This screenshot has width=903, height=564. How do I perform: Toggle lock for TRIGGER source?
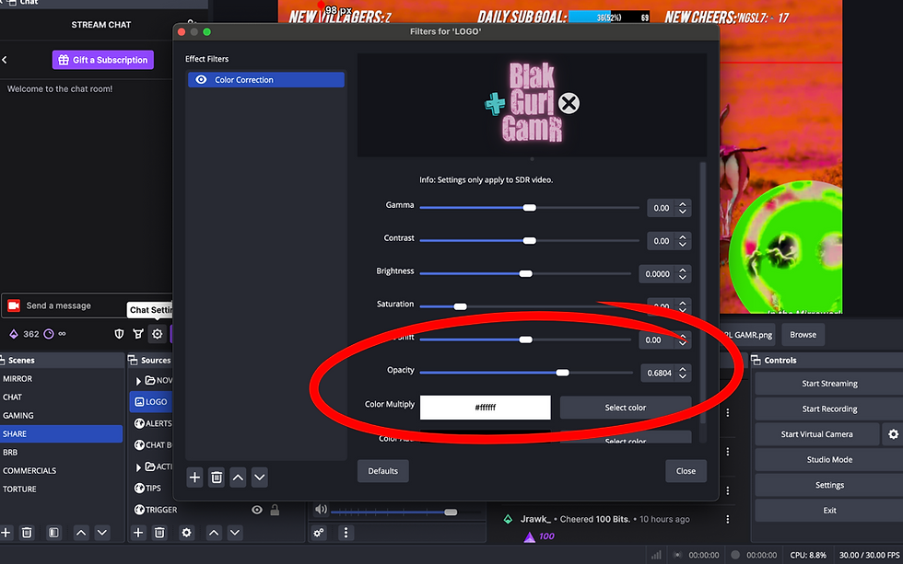[x=275, y=510]
